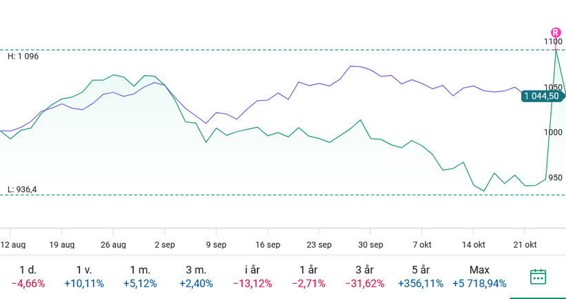The width and height of the screenshot is (566, 299).
Task: Show the 3 m. time range
Action: [196, 276]
